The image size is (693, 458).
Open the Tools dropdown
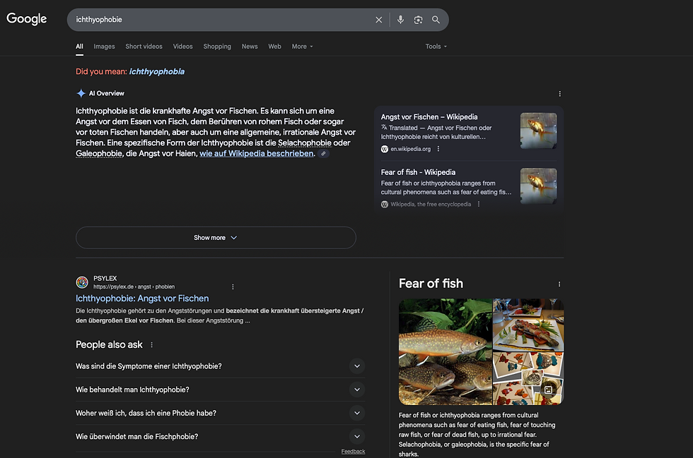coord(436,47)
